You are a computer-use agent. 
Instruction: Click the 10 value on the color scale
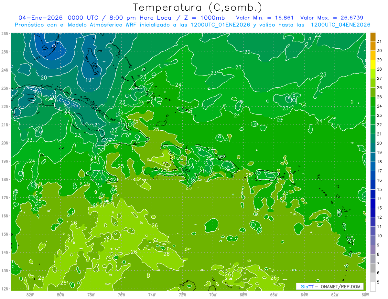coord(379,236)
